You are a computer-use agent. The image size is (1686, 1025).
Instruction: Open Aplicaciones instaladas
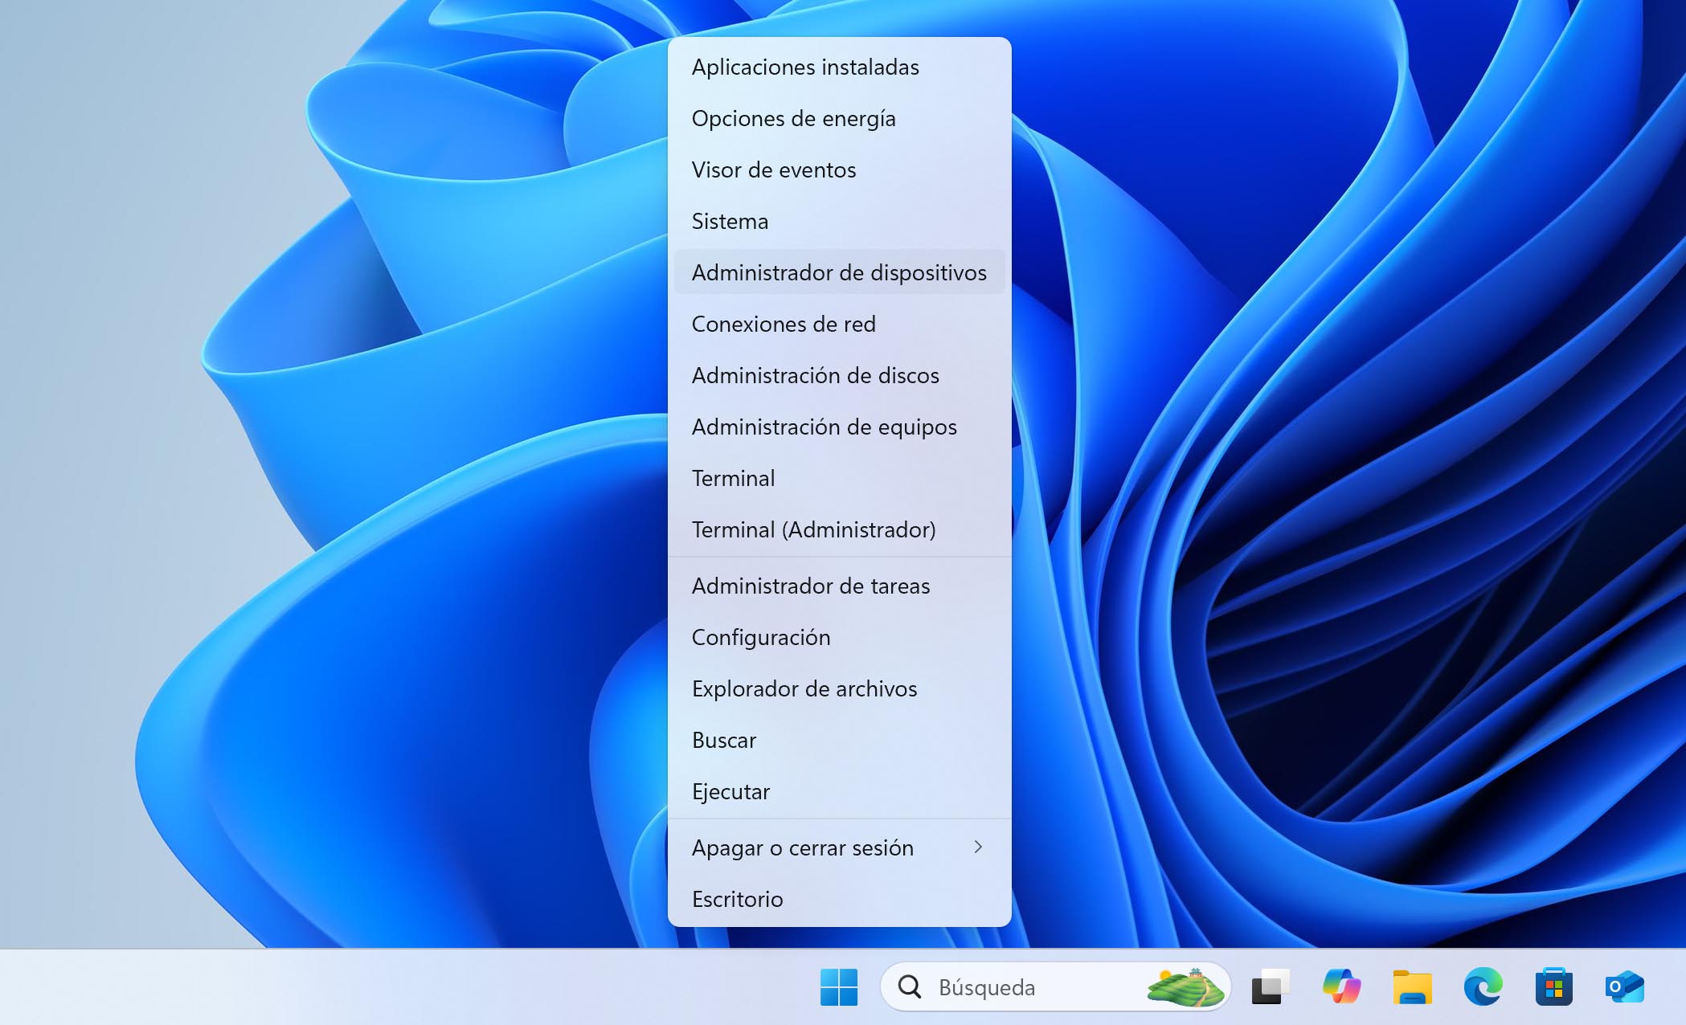click(x=839, y=67)
